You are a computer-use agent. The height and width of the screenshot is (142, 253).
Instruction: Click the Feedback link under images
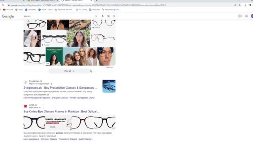point(110,67)
